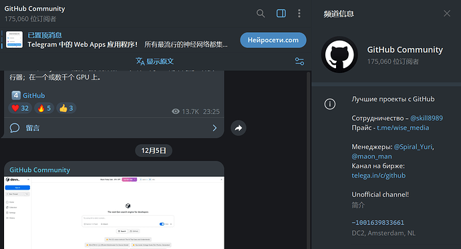Open the pinned message thumbnail

[14, 40]
